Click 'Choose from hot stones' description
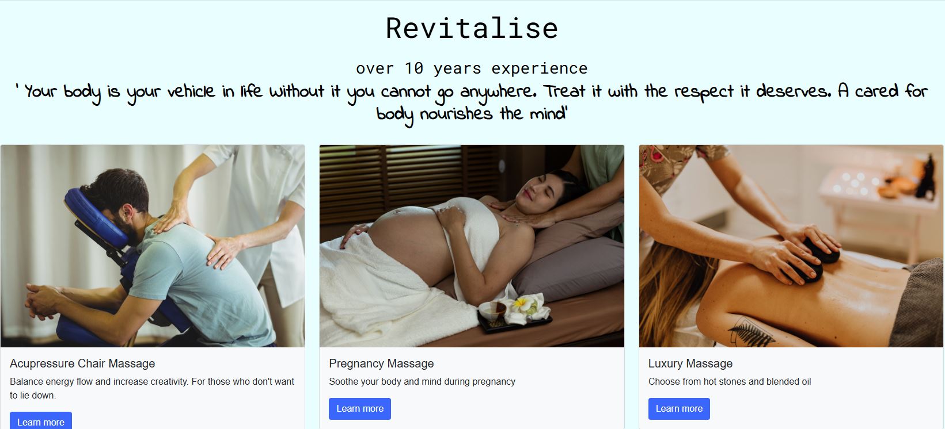Screen dimensions: 945x429 730,381
